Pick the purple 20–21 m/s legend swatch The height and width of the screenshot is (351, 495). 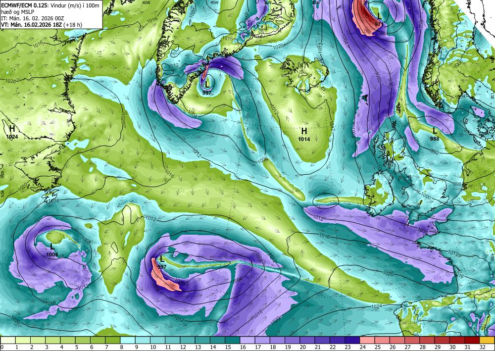(307, 340)
